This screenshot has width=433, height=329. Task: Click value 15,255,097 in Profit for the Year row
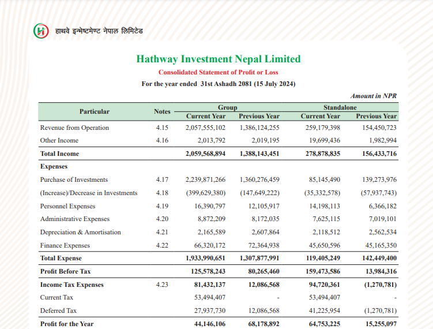coord(381,324)
